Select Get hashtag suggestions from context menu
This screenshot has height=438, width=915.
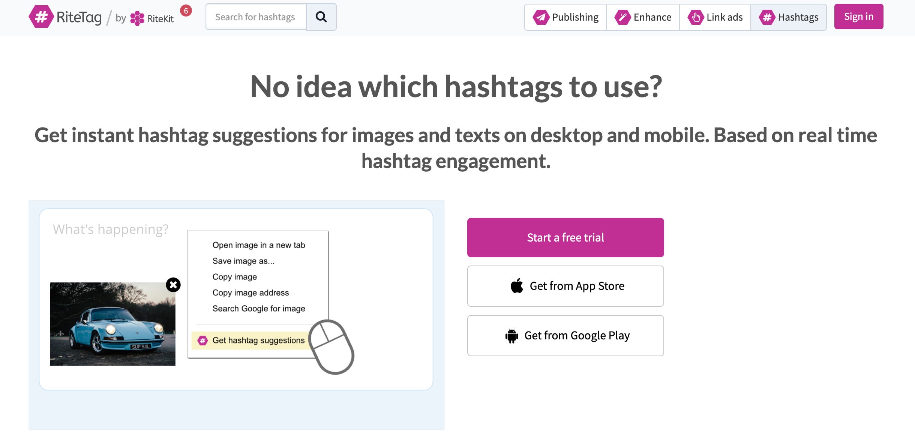258,340
